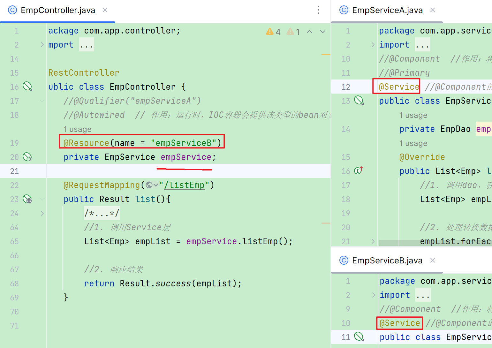
Task: Click the warning stripe mark near line 64
Action: (326, 223)
